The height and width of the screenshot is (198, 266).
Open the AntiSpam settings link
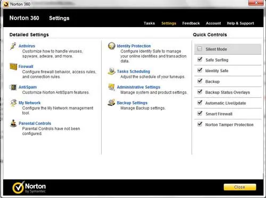coord(28,87)
